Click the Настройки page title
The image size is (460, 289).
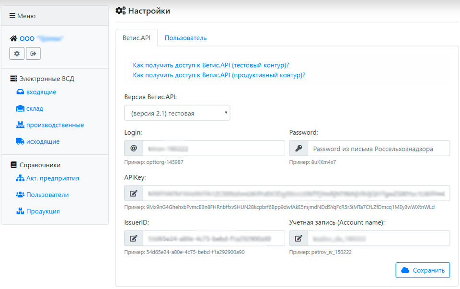coord(149,11)
